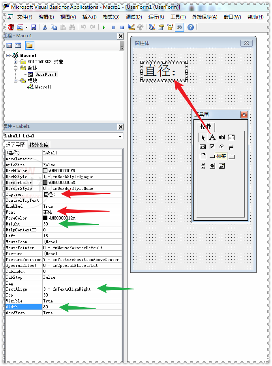Image resolution: width=272 pixels, height=366 pixels.
Task: Open the 调试(D) menu
Action: pyautogui.click(x=134, y=17)
